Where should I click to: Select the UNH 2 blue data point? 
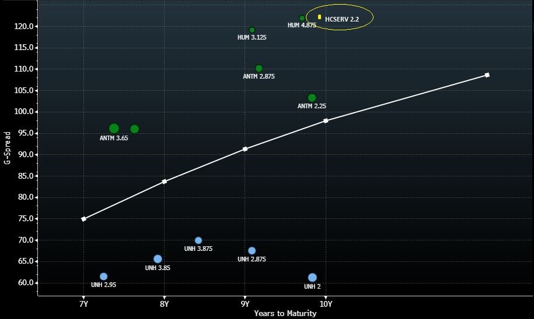point(312,278)
